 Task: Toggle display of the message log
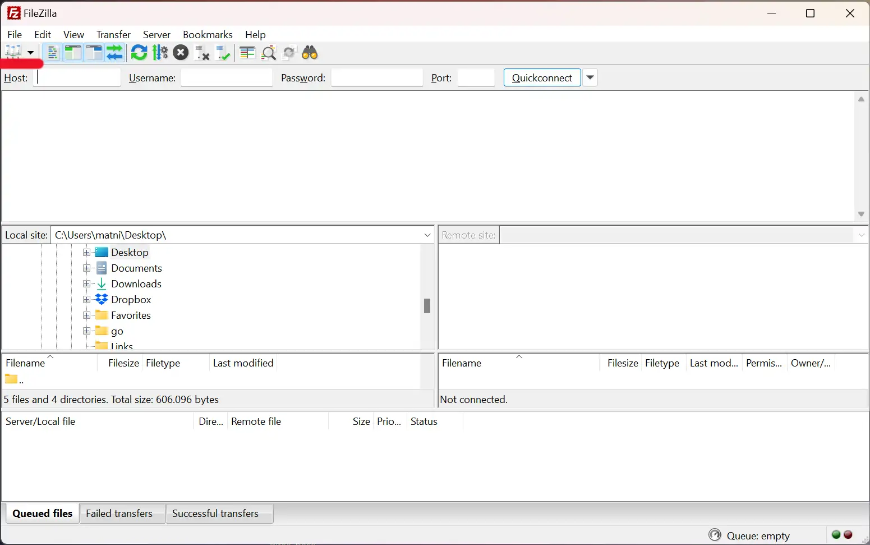click(x=52, y=52)
